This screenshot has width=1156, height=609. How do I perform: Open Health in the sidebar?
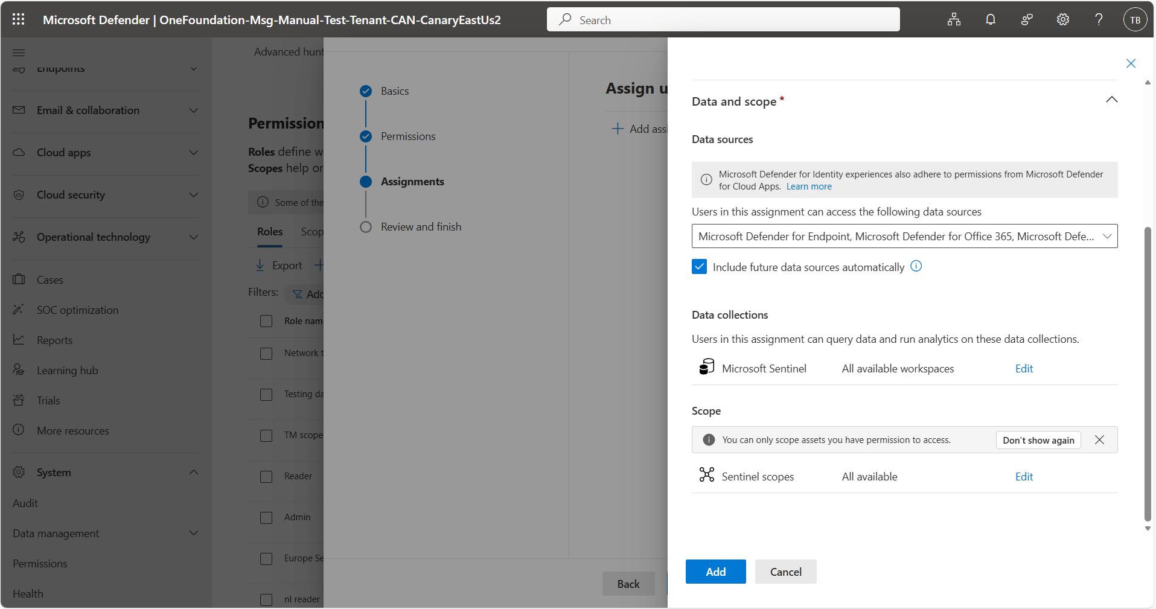click(x=28, y=593)
